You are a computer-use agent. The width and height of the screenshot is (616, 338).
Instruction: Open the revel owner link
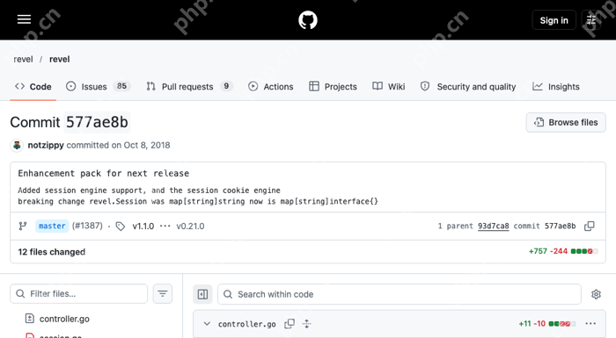(23, 59)
